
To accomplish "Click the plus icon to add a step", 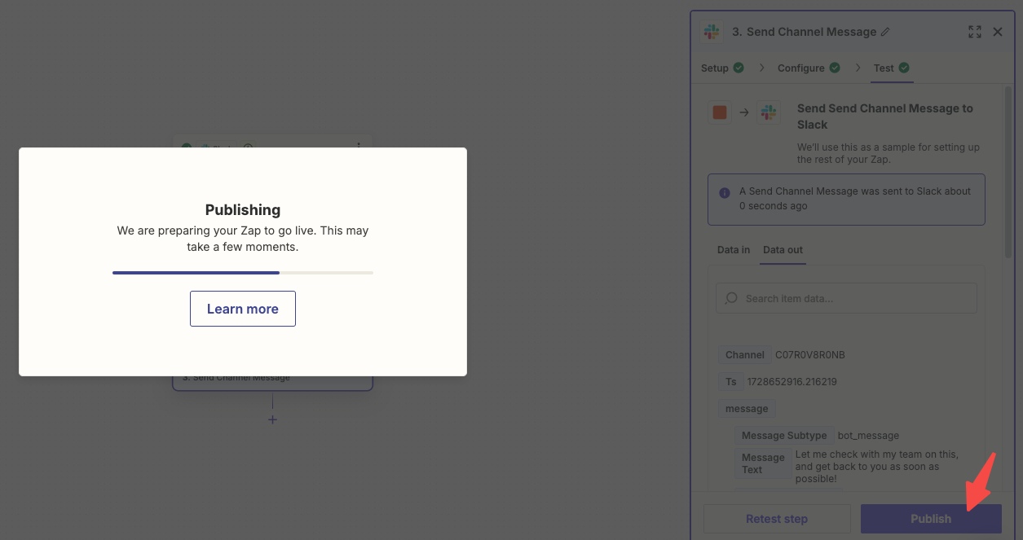I will pyautogui.click(x=272, y=419).
